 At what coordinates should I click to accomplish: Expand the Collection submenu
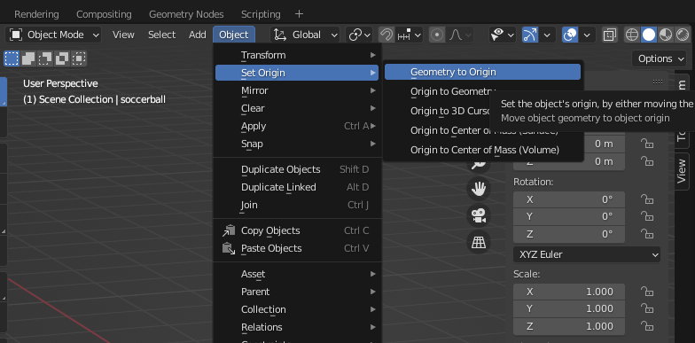pos(297,309)
